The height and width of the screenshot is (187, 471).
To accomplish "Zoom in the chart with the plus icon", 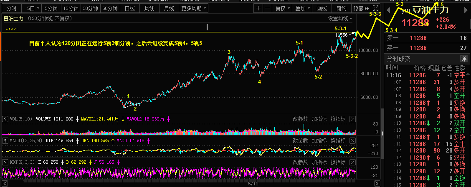I will pyautogui.click(x=258, y=8).
